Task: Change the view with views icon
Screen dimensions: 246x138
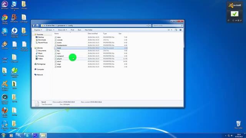Action: click(169, 30)
